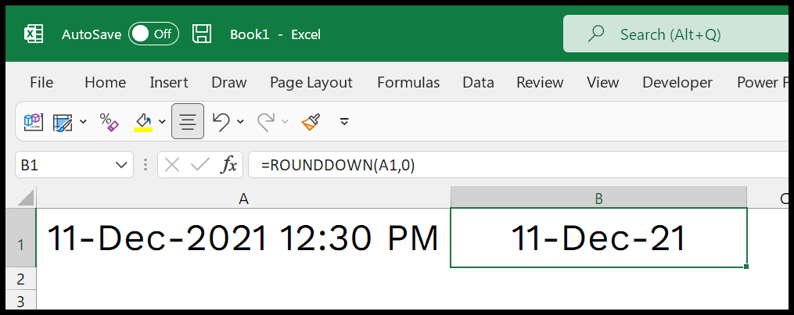The height and width of the screenshot is (315, 794).
Task: Click the table formatting toolbar icon
Action: (63, 122)
